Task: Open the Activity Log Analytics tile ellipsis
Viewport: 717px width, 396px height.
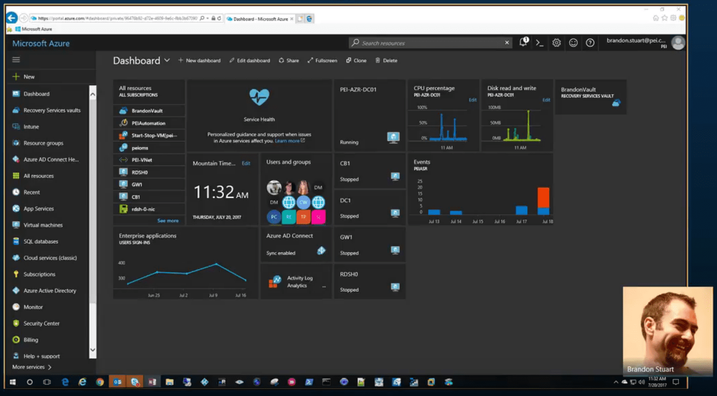Action: 324,286
